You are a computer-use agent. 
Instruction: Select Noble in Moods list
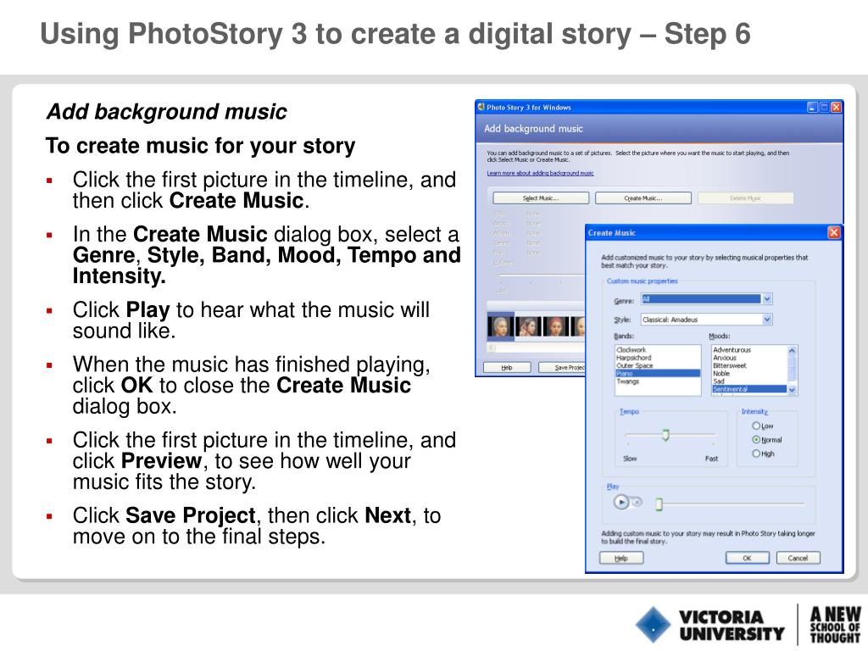click(x=749, y=374)
